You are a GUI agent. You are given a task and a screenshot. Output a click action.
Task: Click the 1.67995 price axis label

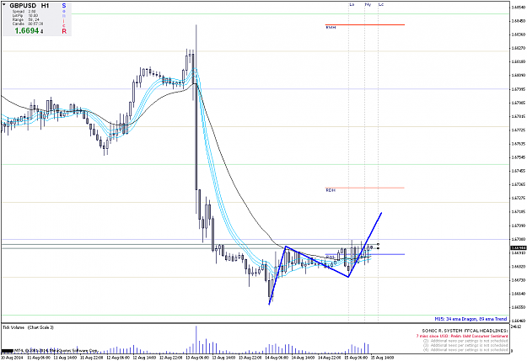518,89
